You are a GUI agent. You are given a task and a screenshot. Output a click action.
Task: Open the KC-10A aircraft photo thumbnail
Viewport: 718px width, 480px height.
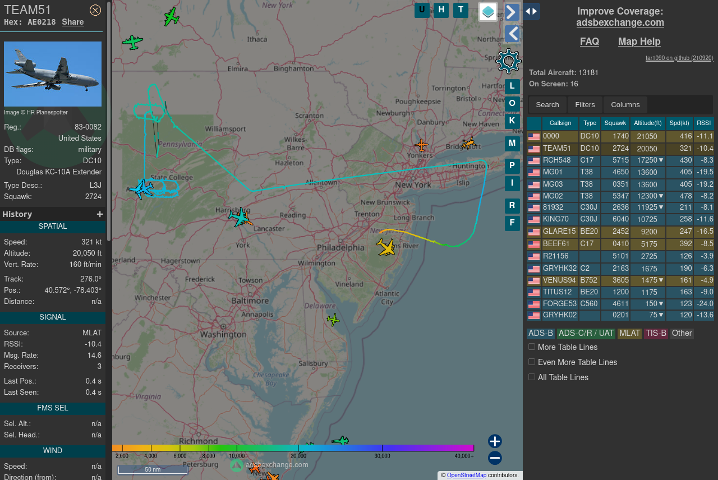click(x=53, y=74)
